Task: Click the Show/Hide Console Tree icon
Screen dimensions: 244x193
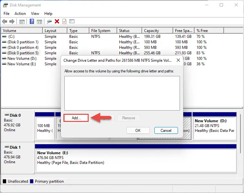Action: [x=22, y=21]
